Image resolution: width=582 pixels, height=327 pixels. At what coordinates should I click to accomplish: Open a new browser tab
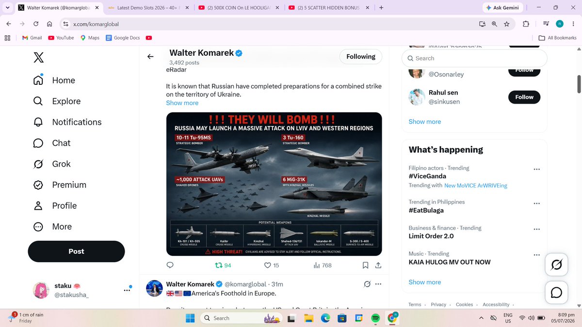[381, 8]
